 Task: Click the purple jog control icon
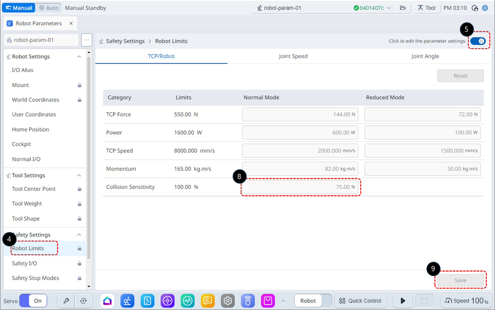point(168,301)
